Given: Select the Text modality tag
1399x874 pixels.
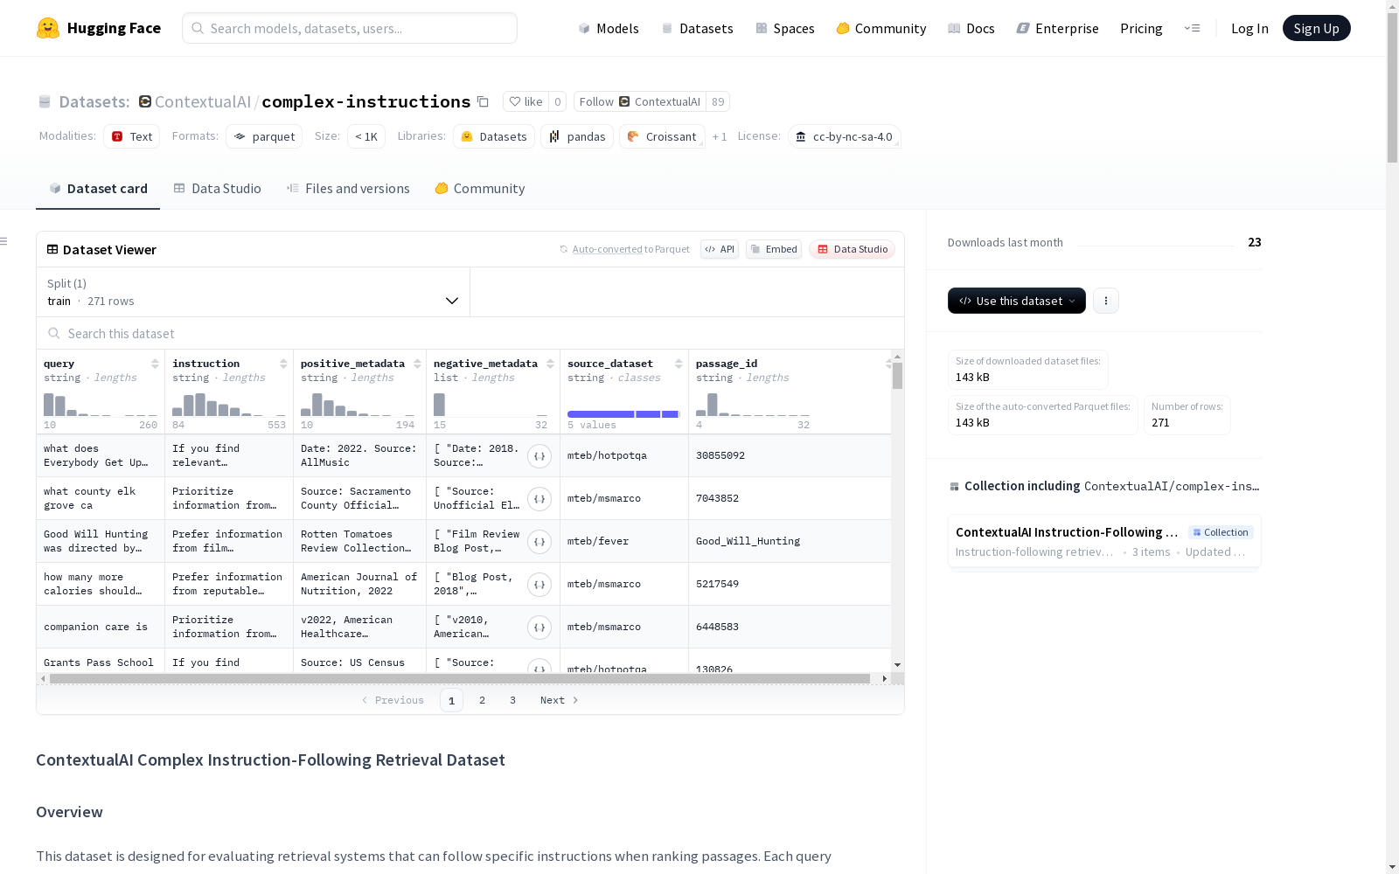Looking at the screenshot, I should (132, 136).
